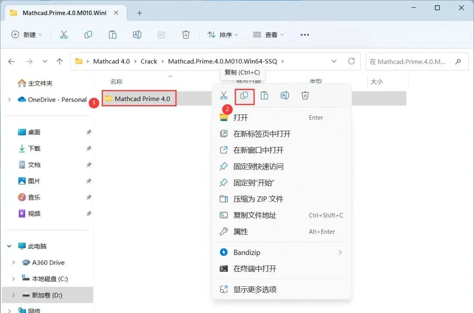
Task: Go forward with the right arrow
Action: point(29,62)
